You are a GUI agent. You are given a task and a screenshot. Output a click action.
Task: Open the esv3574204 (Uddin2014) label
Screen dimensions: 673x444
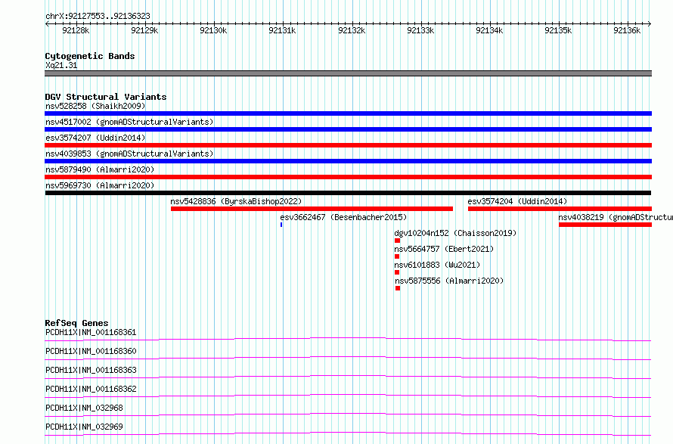[x=517, y=201]
